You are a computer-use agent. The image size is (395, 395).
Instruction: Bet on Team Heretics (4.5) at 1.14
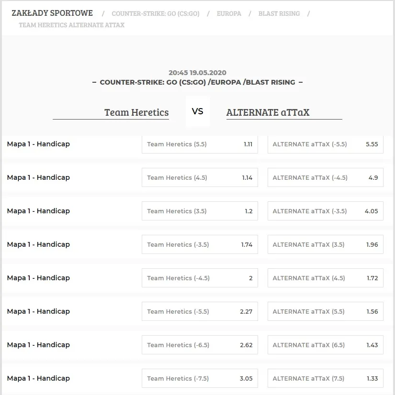[200, 177]
